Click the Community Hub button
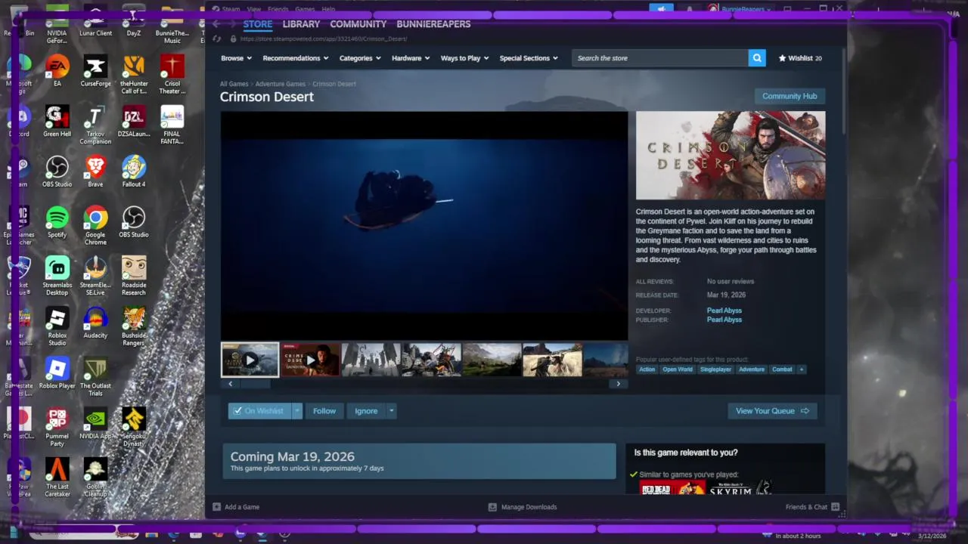This screenshot has height=544, width=968. tap(790, 96)
